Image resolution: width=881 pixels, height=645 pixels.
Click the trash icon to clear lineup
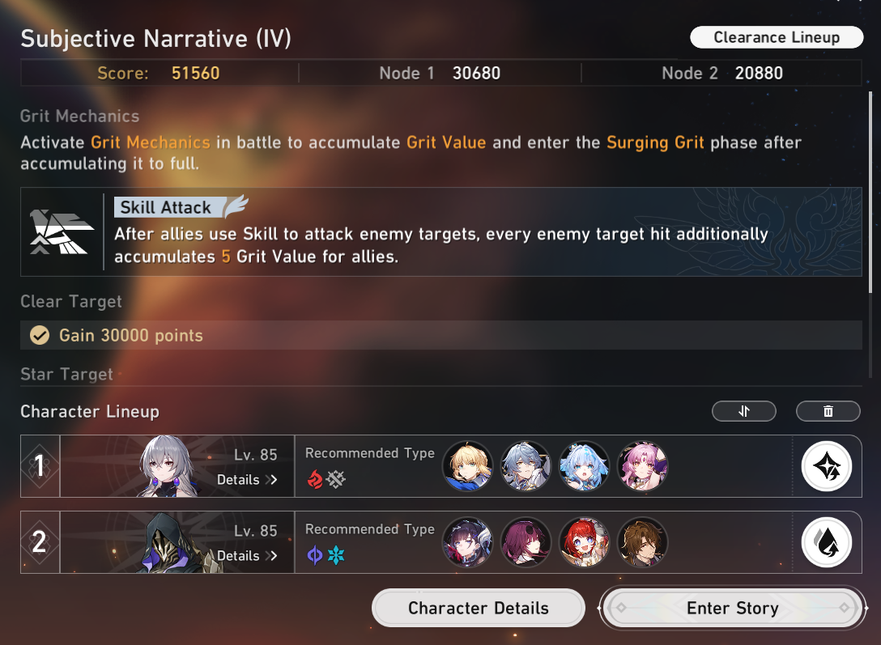[828, 411]
